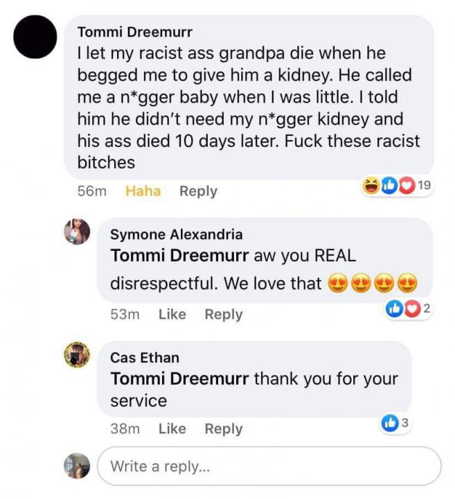The image size is (455, 499).
Task: Open Symone Alexandria's profile from her name
Action: point(177,234)
